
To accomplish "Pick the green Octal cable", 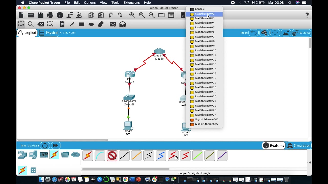I will coord(198,155).
